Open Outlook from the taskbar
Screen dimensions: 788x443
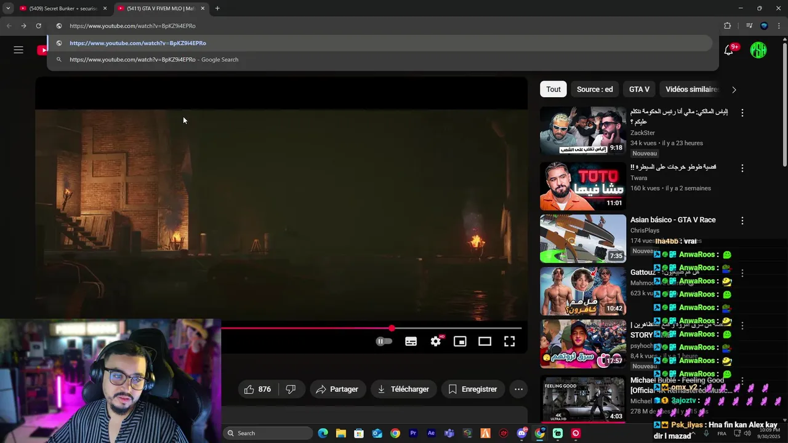(377, 433)
